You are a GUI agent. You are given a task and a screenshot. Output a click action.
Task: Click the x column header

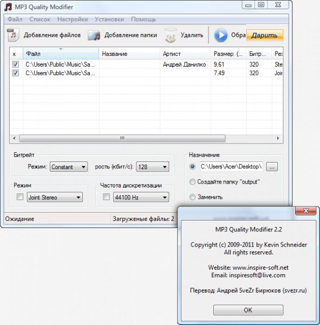(16, 54)
